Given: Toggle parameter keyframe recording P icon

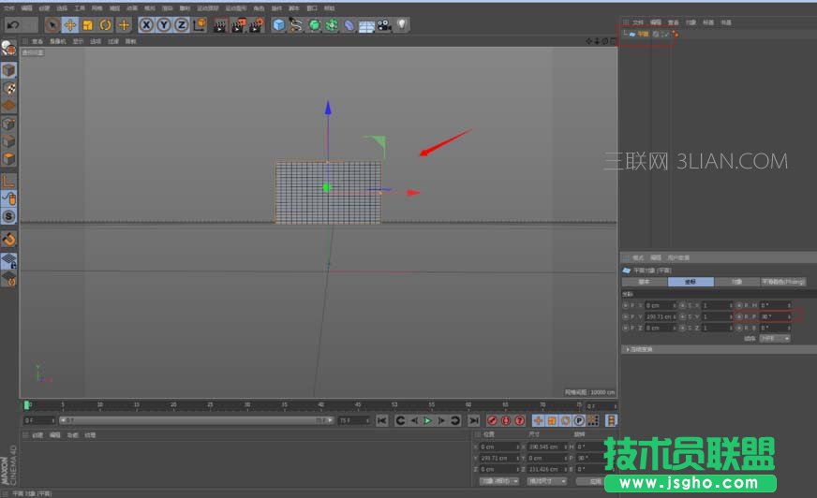Looking at the screenshot, I should [x=579, y=420].
